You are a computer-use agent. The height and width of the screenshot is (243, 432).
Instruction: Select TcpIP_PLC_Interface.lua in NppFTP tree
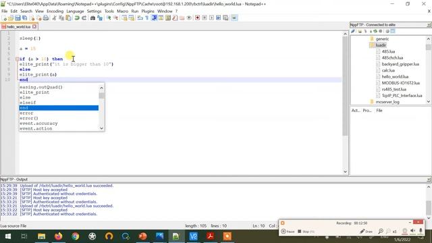tap(402, 96)
